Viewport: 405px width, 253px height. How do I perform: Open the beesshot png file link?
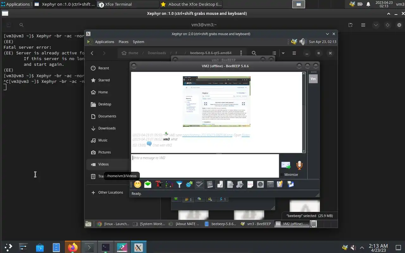(x=207, y=135)
